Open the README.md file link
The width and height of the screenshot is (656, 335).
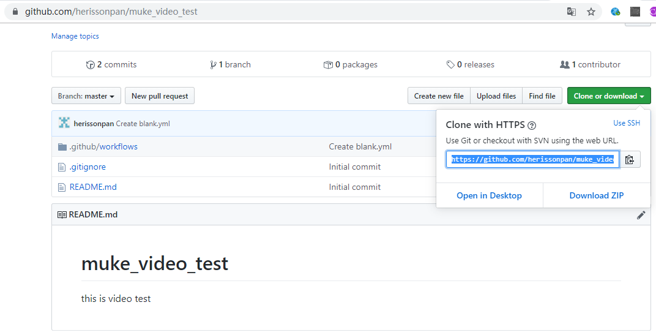coord(93,187)
